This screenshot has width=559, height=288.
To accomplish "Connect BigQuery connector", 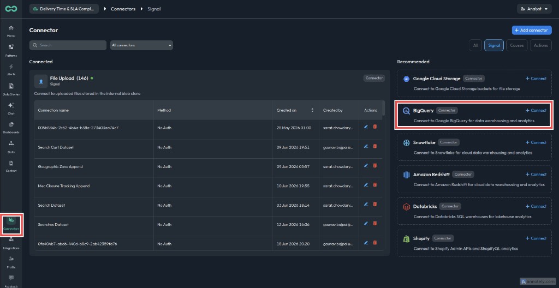I will coord(536,111).
